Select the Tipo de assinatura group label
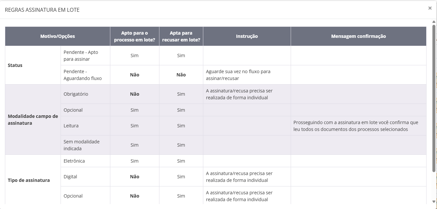This screenshot has width=437, height=209. 29,180
